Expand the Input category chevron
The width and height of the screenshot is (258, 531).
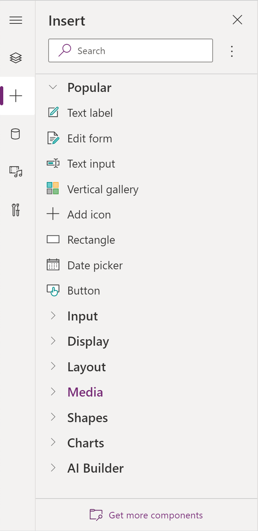point(53,316)
